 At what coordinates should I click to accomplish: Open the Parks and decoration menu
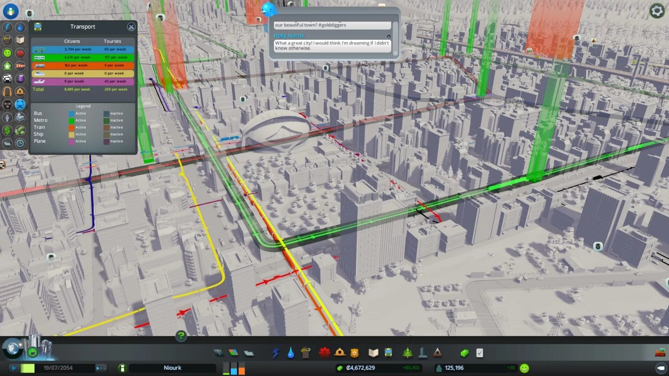407,353
